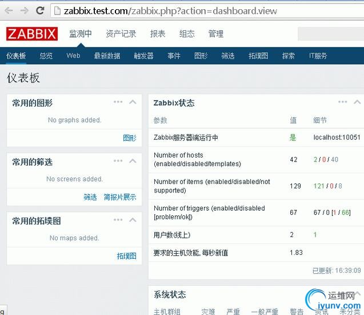Click the '121 / 0 / 8' items details
Viewport: 364px width, 315px height.
[328, 186]
